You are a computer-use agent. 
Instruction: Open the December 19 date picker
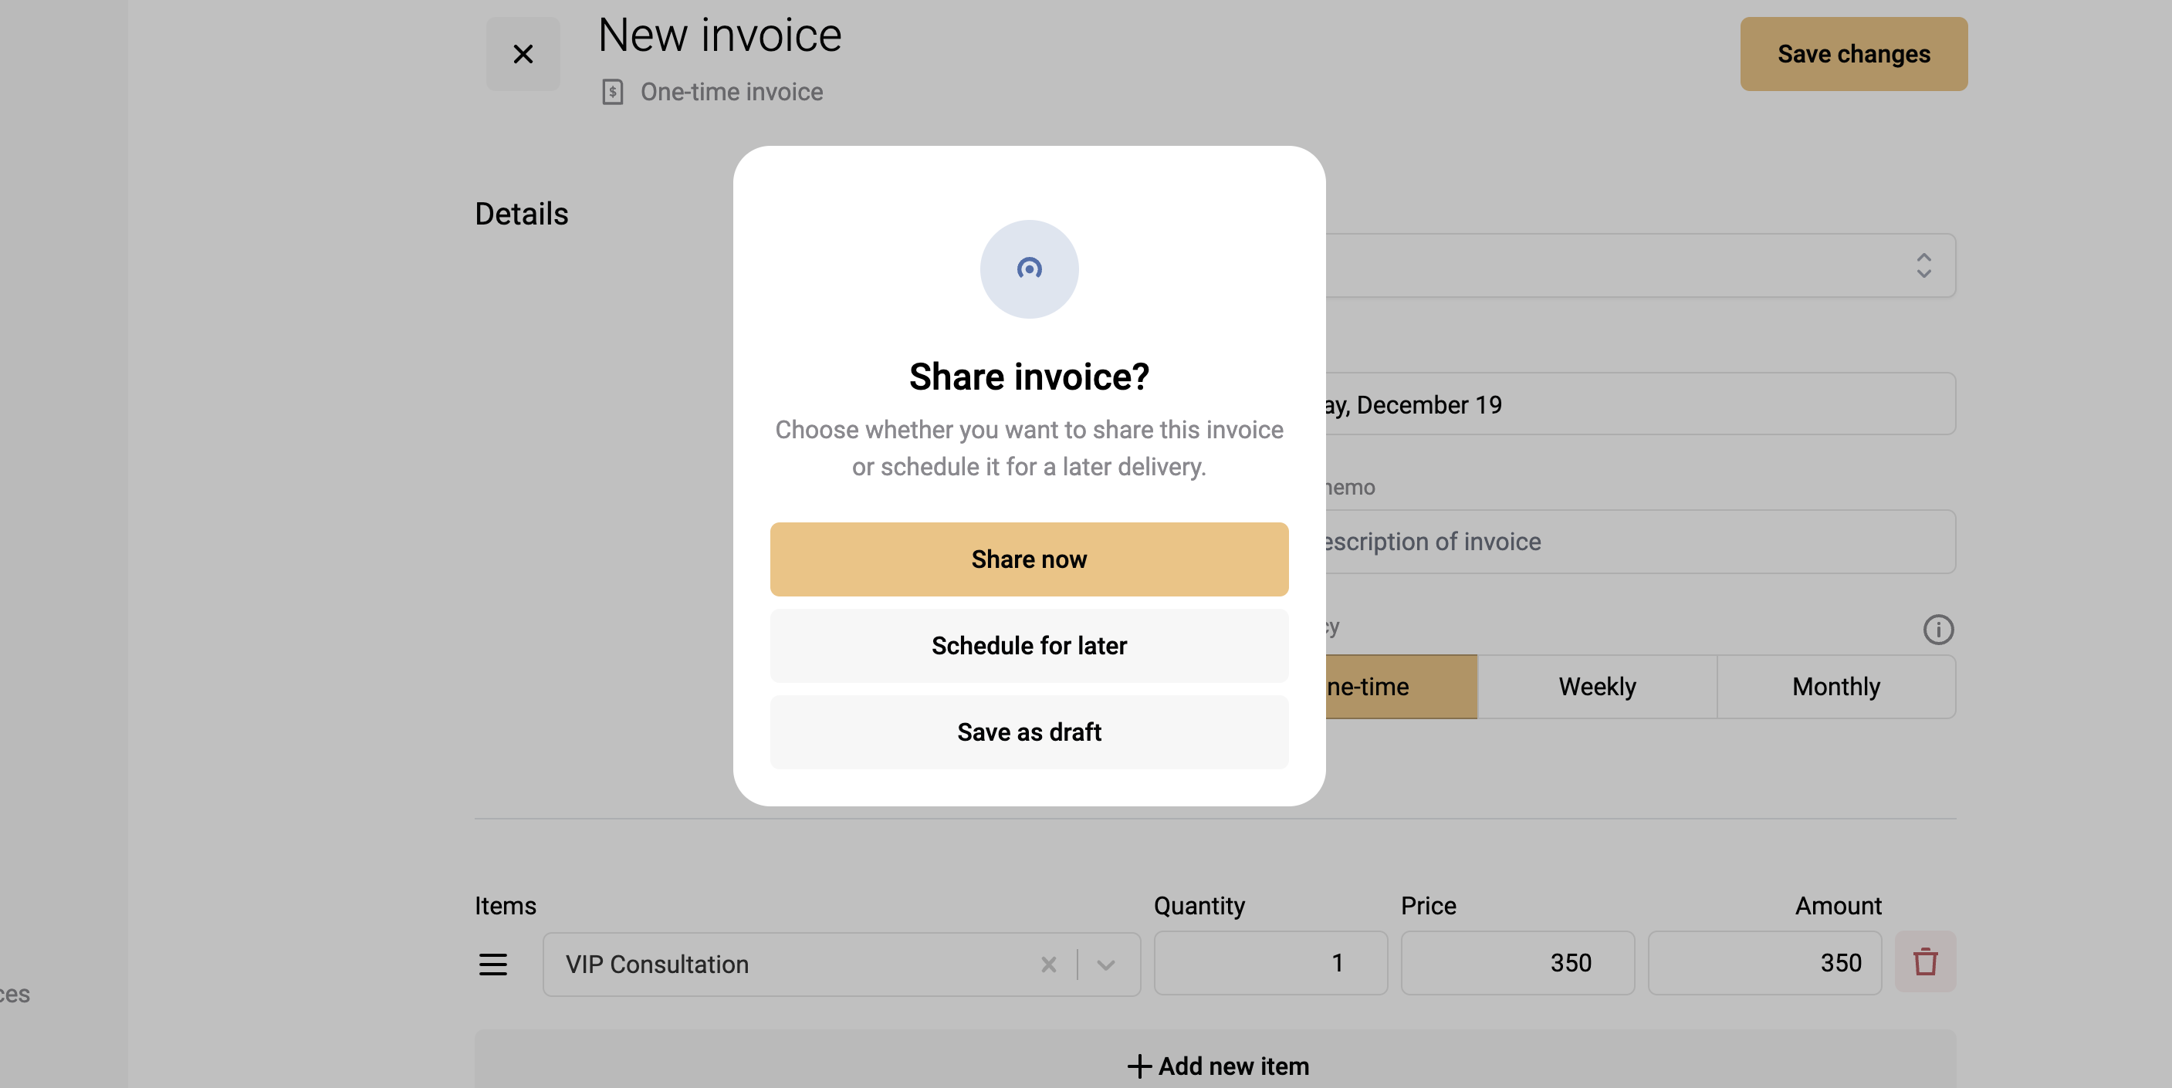coord(1640,404)
